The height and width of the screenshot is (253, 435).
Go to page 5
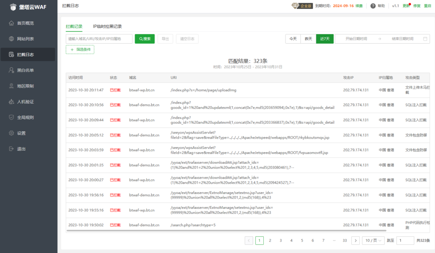coord(302,241)
